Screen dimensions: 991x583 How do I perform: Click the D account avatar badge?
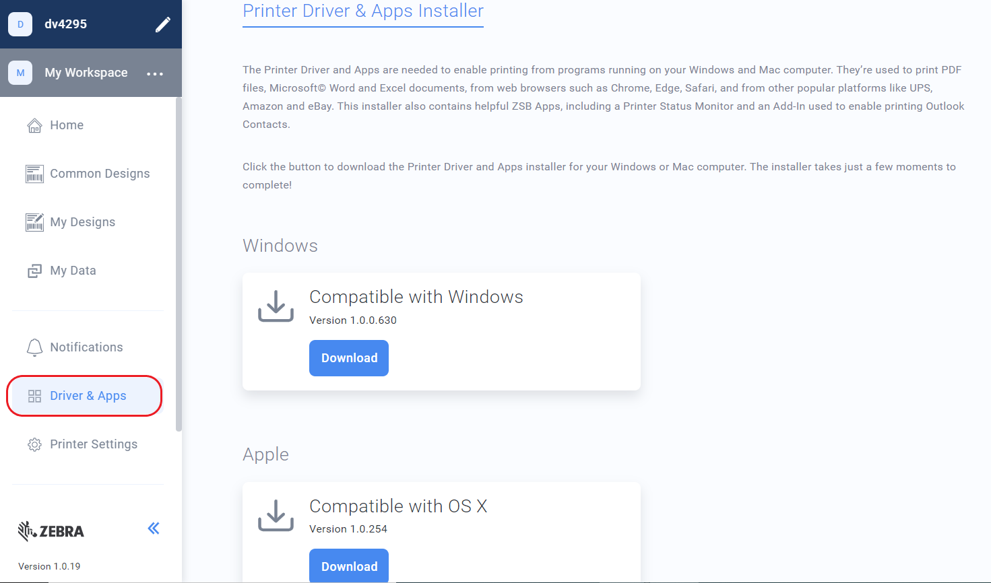coord(20,24)
